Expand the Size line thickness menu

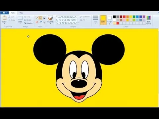(95, 20)
